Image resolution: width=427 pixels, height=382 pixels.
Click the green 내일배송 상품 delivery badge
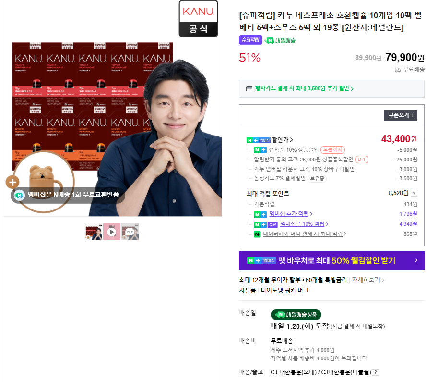pyautogui.click(x=296, y=314)
